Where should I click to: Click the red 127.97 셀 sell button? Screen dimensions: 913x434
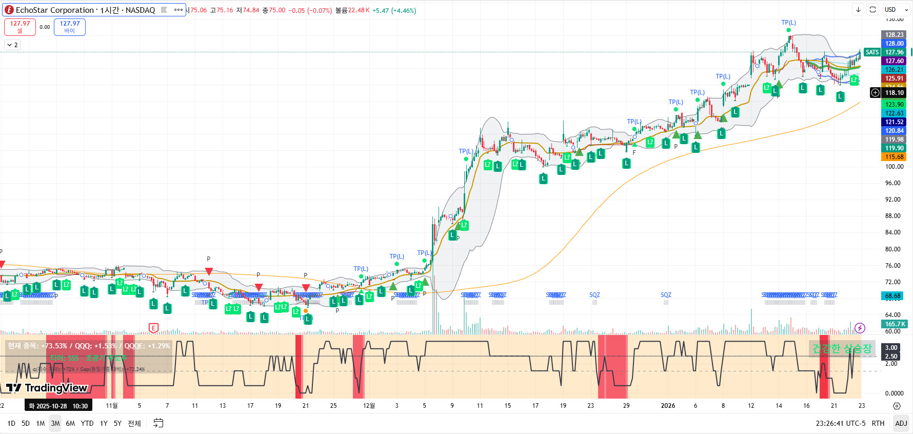pyautogui.click(x=20, y=27)
